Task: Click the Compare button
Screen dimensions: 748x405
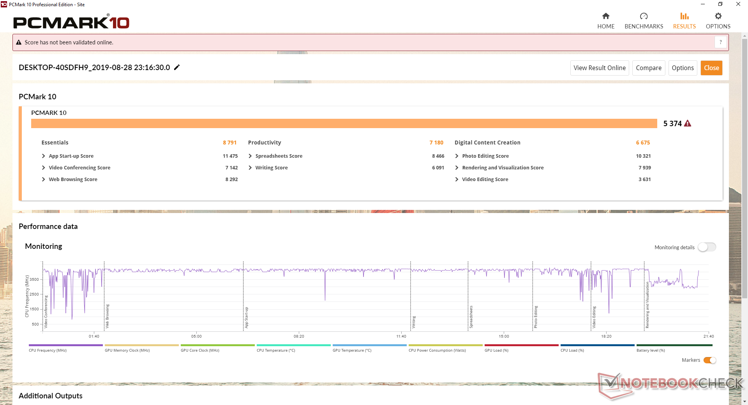Action: click(x=648, y=68)
